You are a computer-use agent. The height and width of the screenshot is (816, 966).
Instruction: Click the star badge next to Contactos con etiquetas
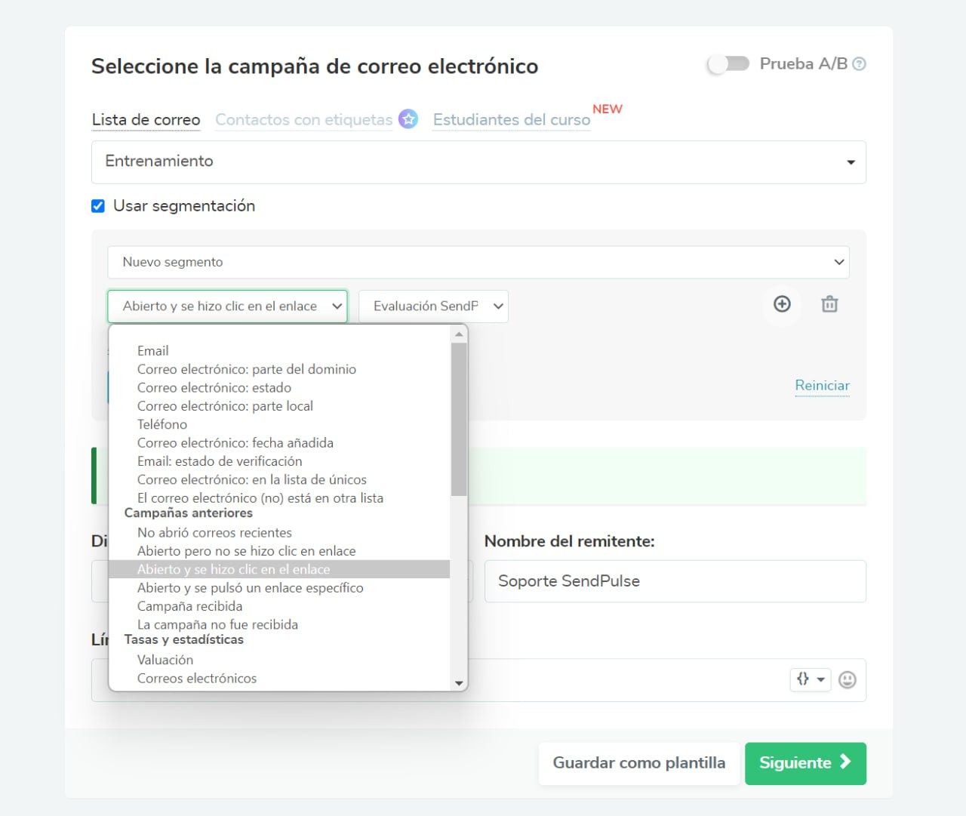(408, 119)
